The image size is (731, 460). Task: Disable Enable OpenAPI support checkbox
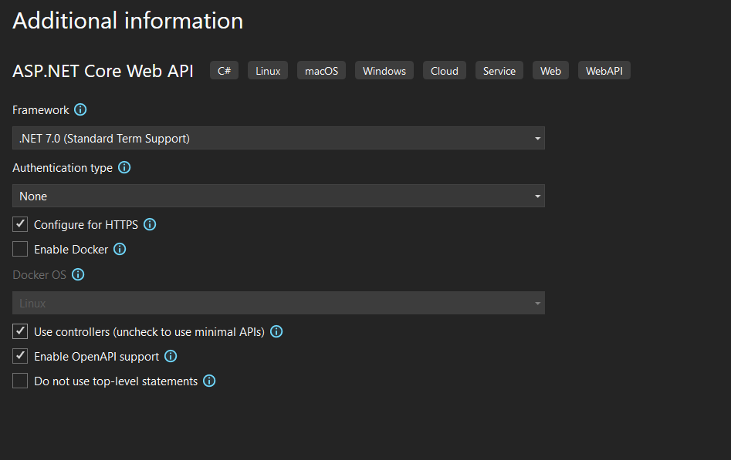point(20,357)
